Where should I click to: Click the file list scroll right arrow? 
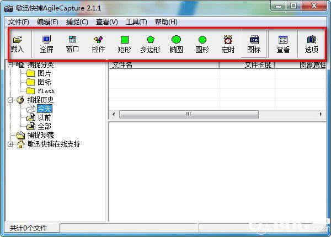pyautogui.click(x=321, y=114)
